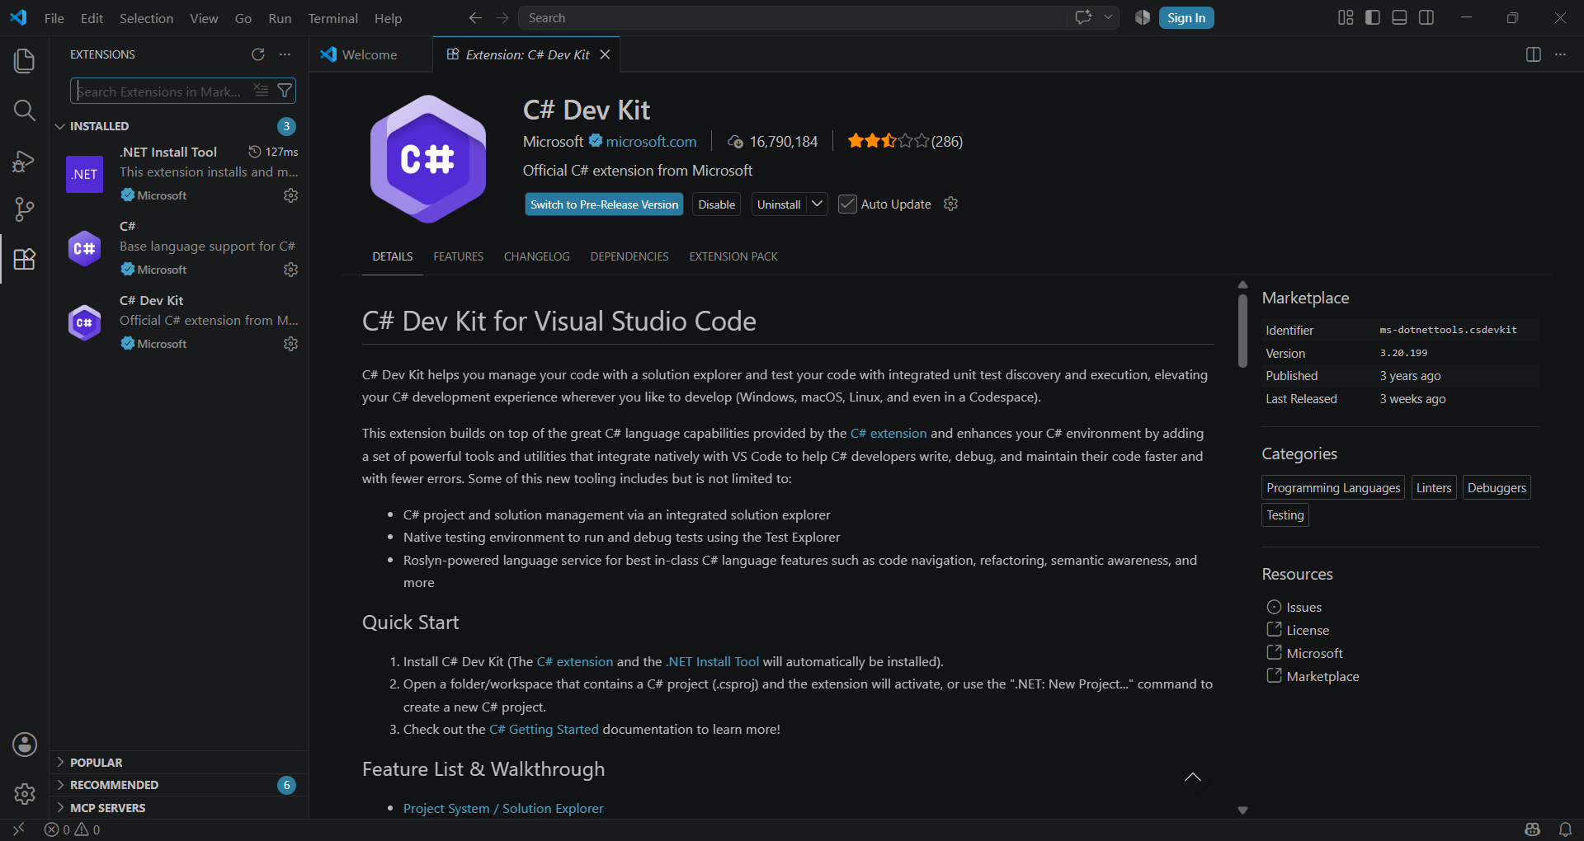The height and width of the screenshot is (841, 1584).
Task: Toggle primary side bar visibility
Action: [1373, 17]
